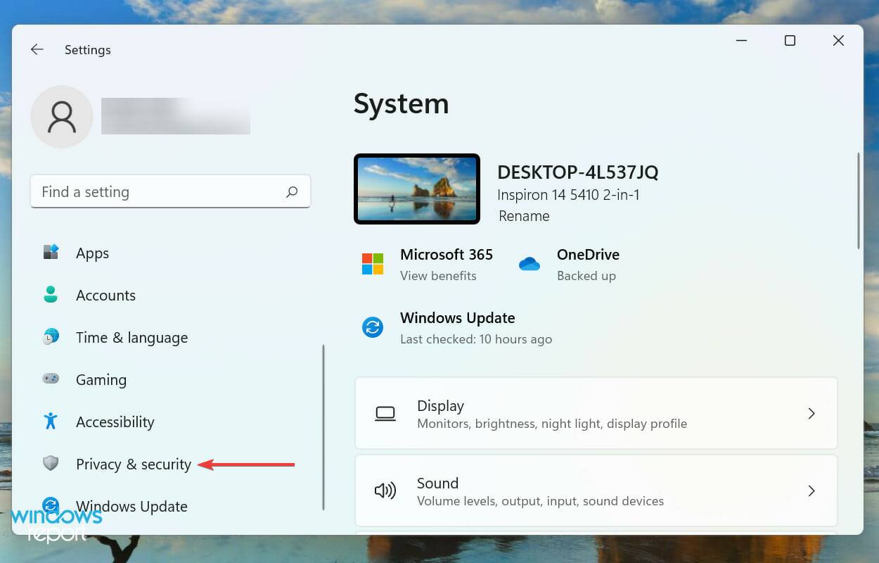Click the magnifier icon in search box

click(x=292, y=191)
